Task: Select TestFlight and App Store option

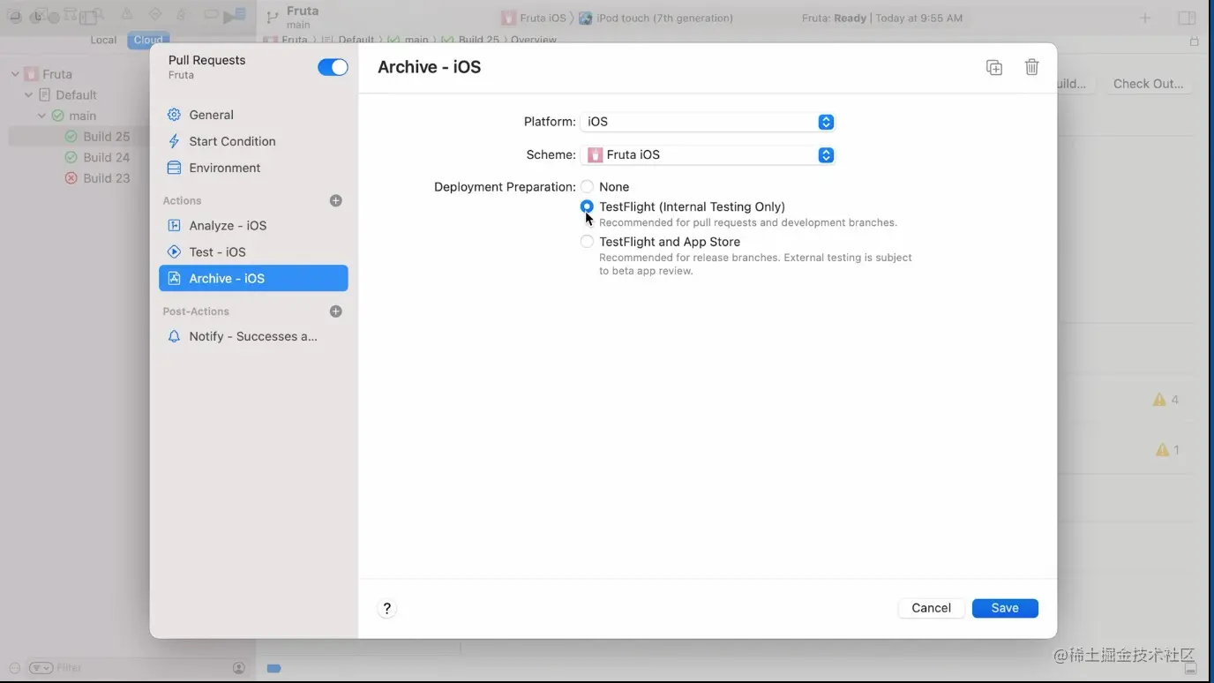Action: click(587, 242)
